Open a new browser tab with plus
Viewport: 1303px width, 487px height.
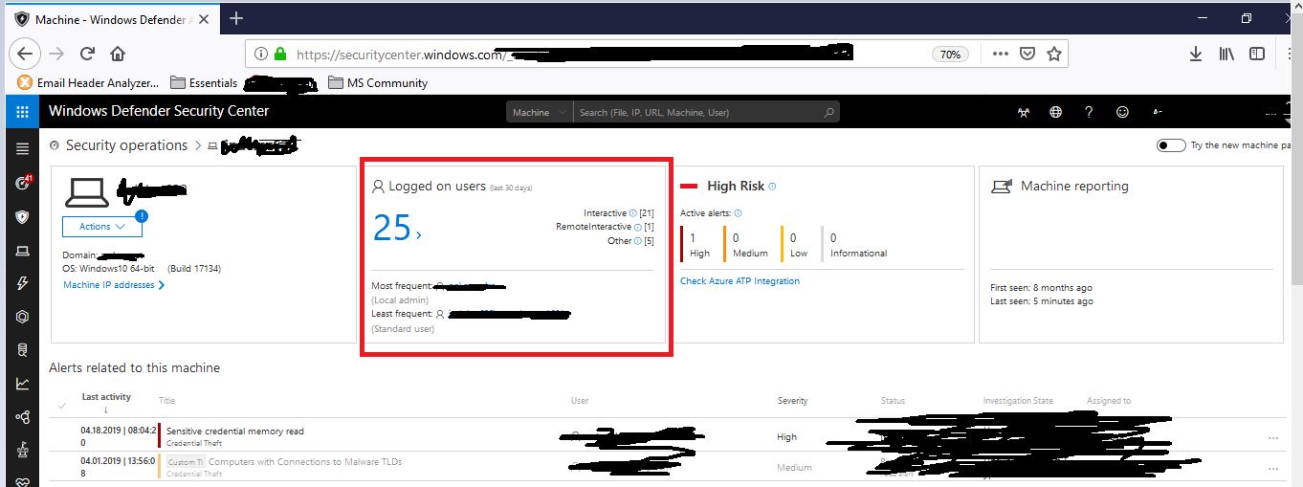236,18
